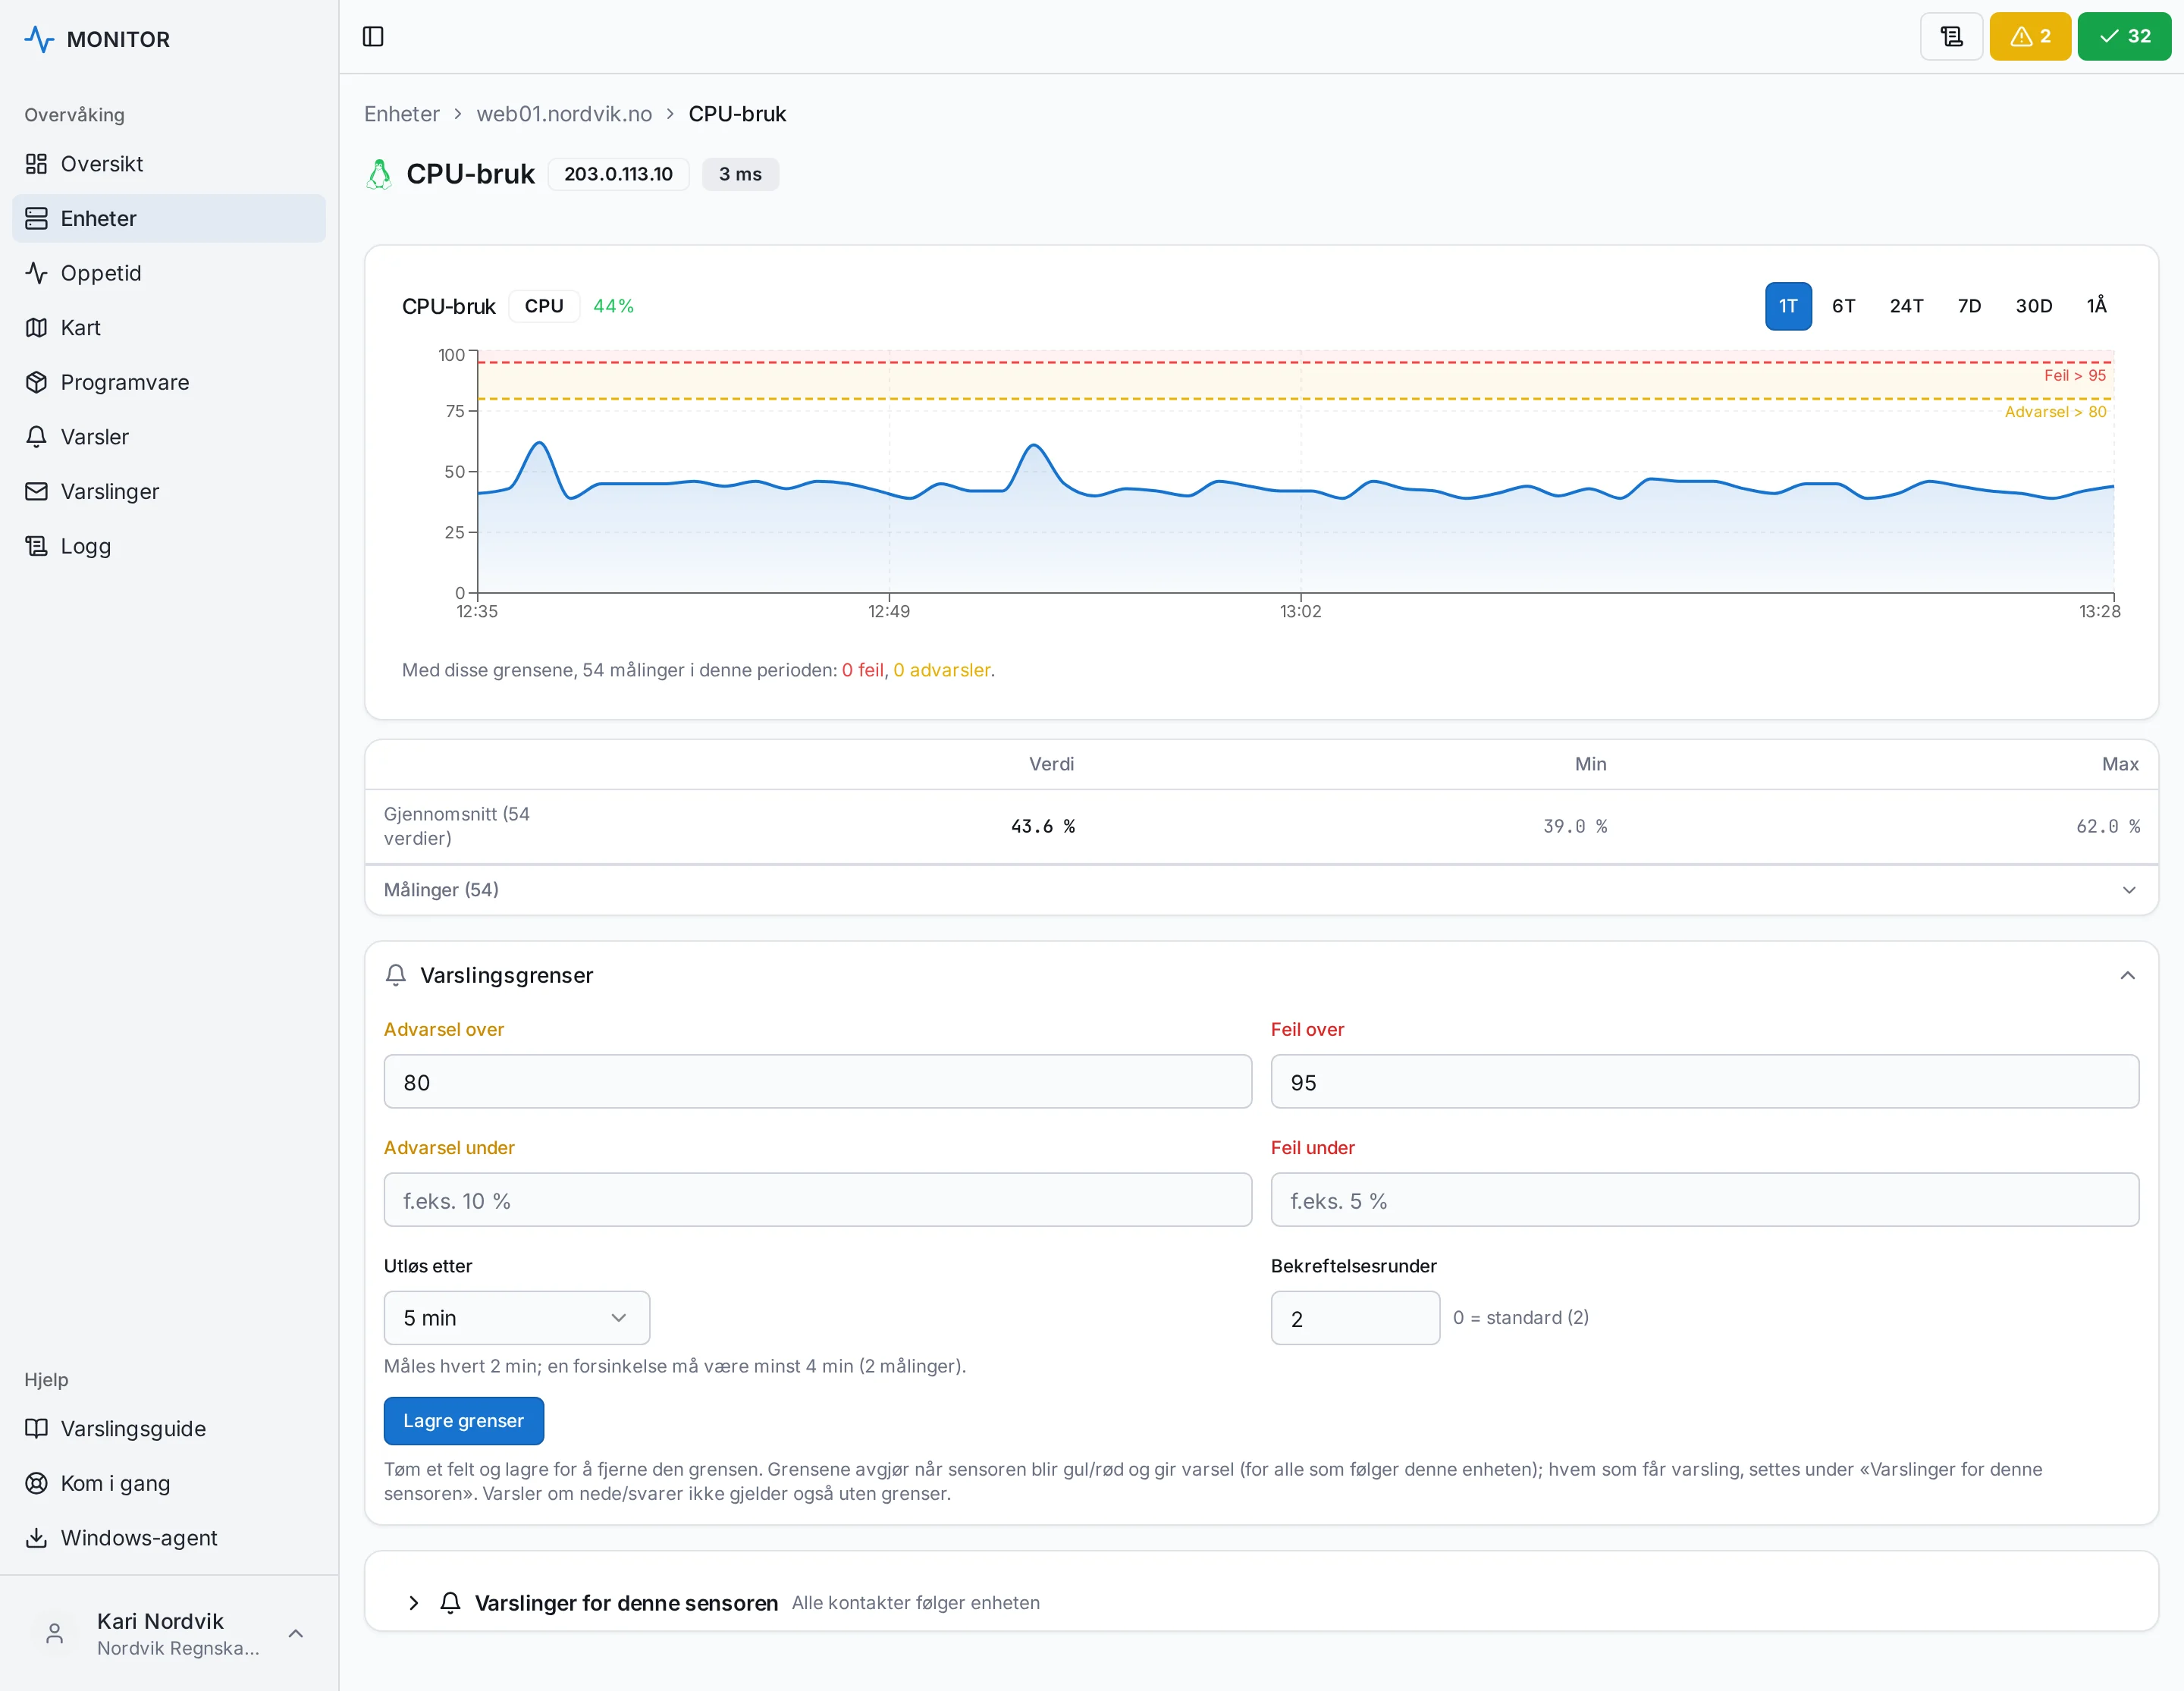The image size is (2184, 1691).
Task: Select the 6T time range
Action: click(1843, 306)
